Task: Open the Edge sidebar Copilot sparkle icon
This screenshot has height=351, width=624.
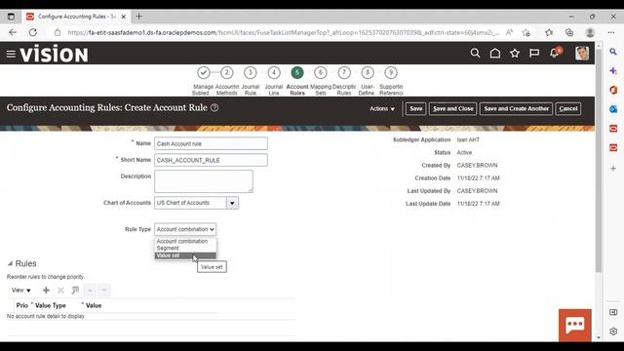Action: coord(613,71)
